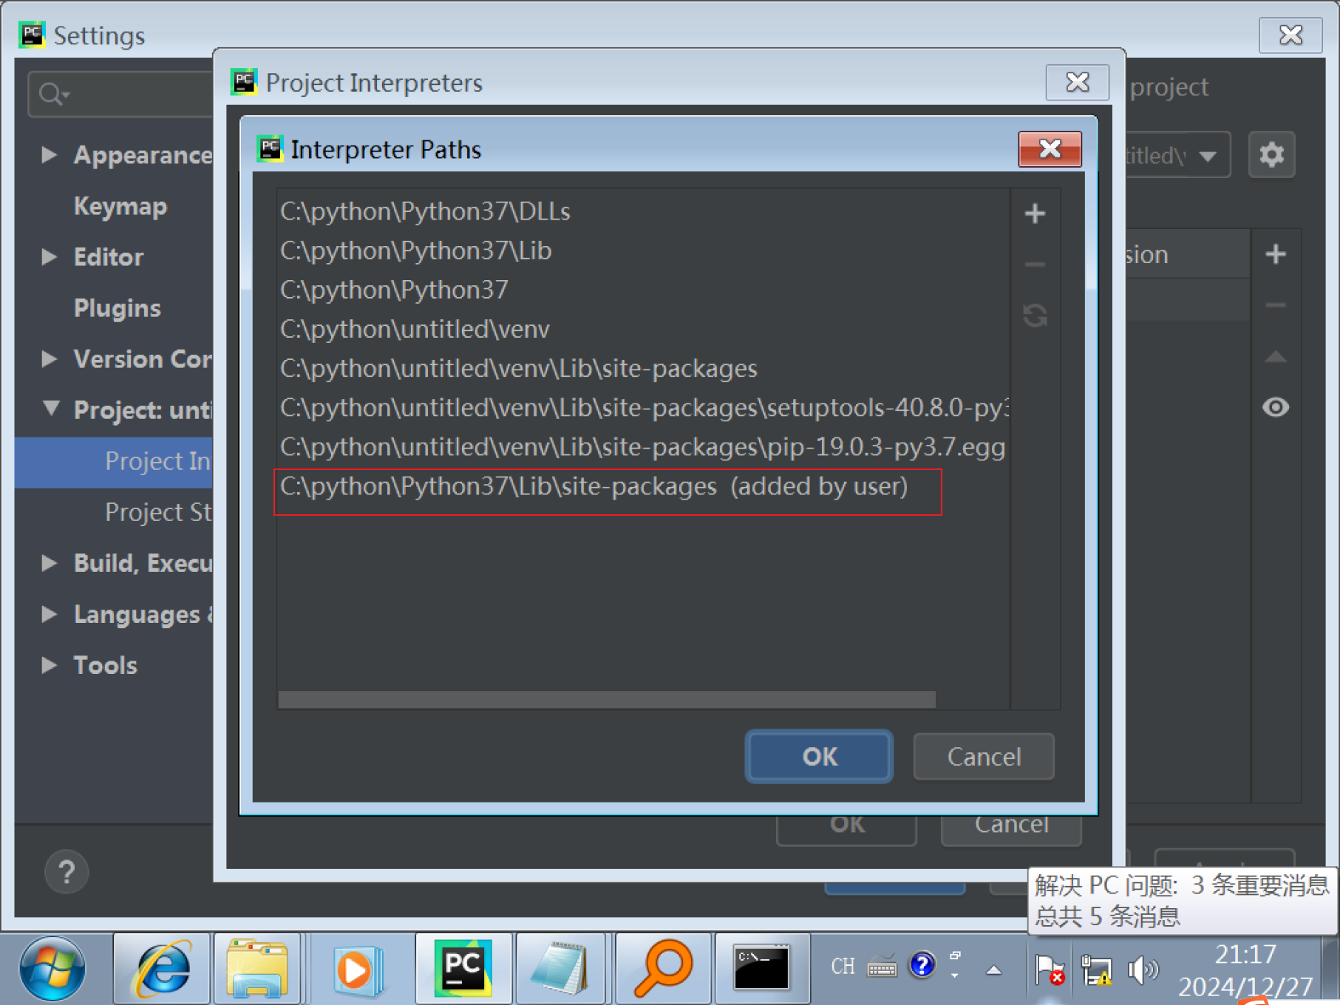Click network status tray icon
Image resolution: width=1340 pixels, height=1005 pixels.
click(x=1097, y=970)
